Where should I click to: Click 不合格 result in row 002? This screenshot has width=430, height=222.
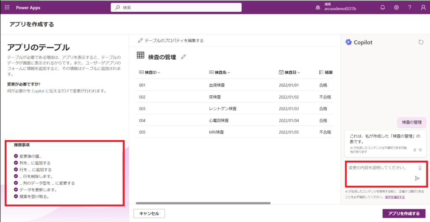point(325,97)
